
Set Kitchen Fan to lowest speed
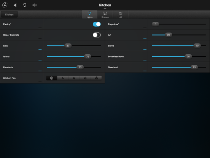tap(63, 78)
